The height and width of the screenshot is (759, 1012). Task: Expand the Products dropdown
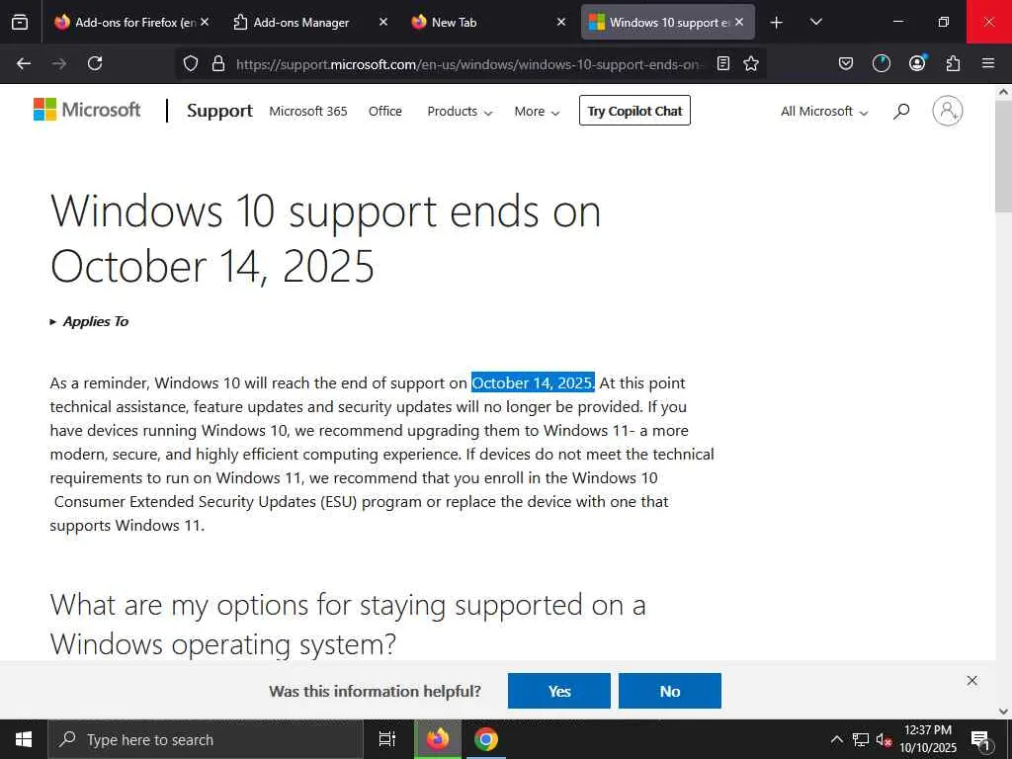pos(460,111)
